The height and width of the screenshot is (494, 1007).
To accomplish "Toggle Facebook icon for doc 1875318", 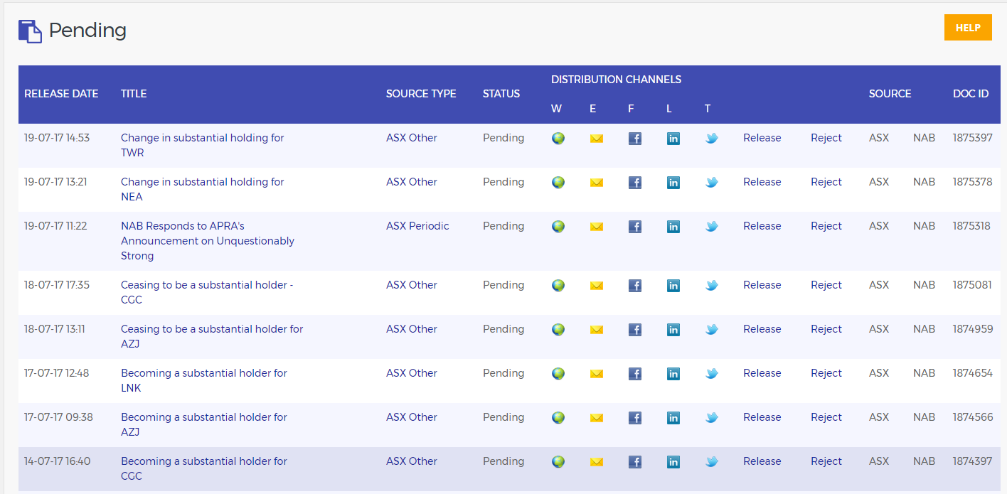I will coord(635,227).
